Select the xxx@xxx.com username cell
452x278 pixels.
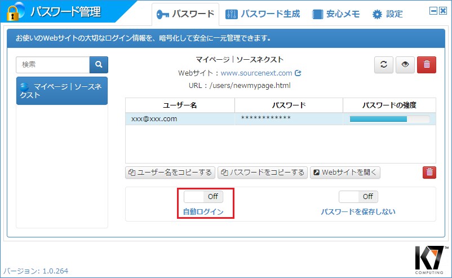pyautogui.click(x=180, y=119)
